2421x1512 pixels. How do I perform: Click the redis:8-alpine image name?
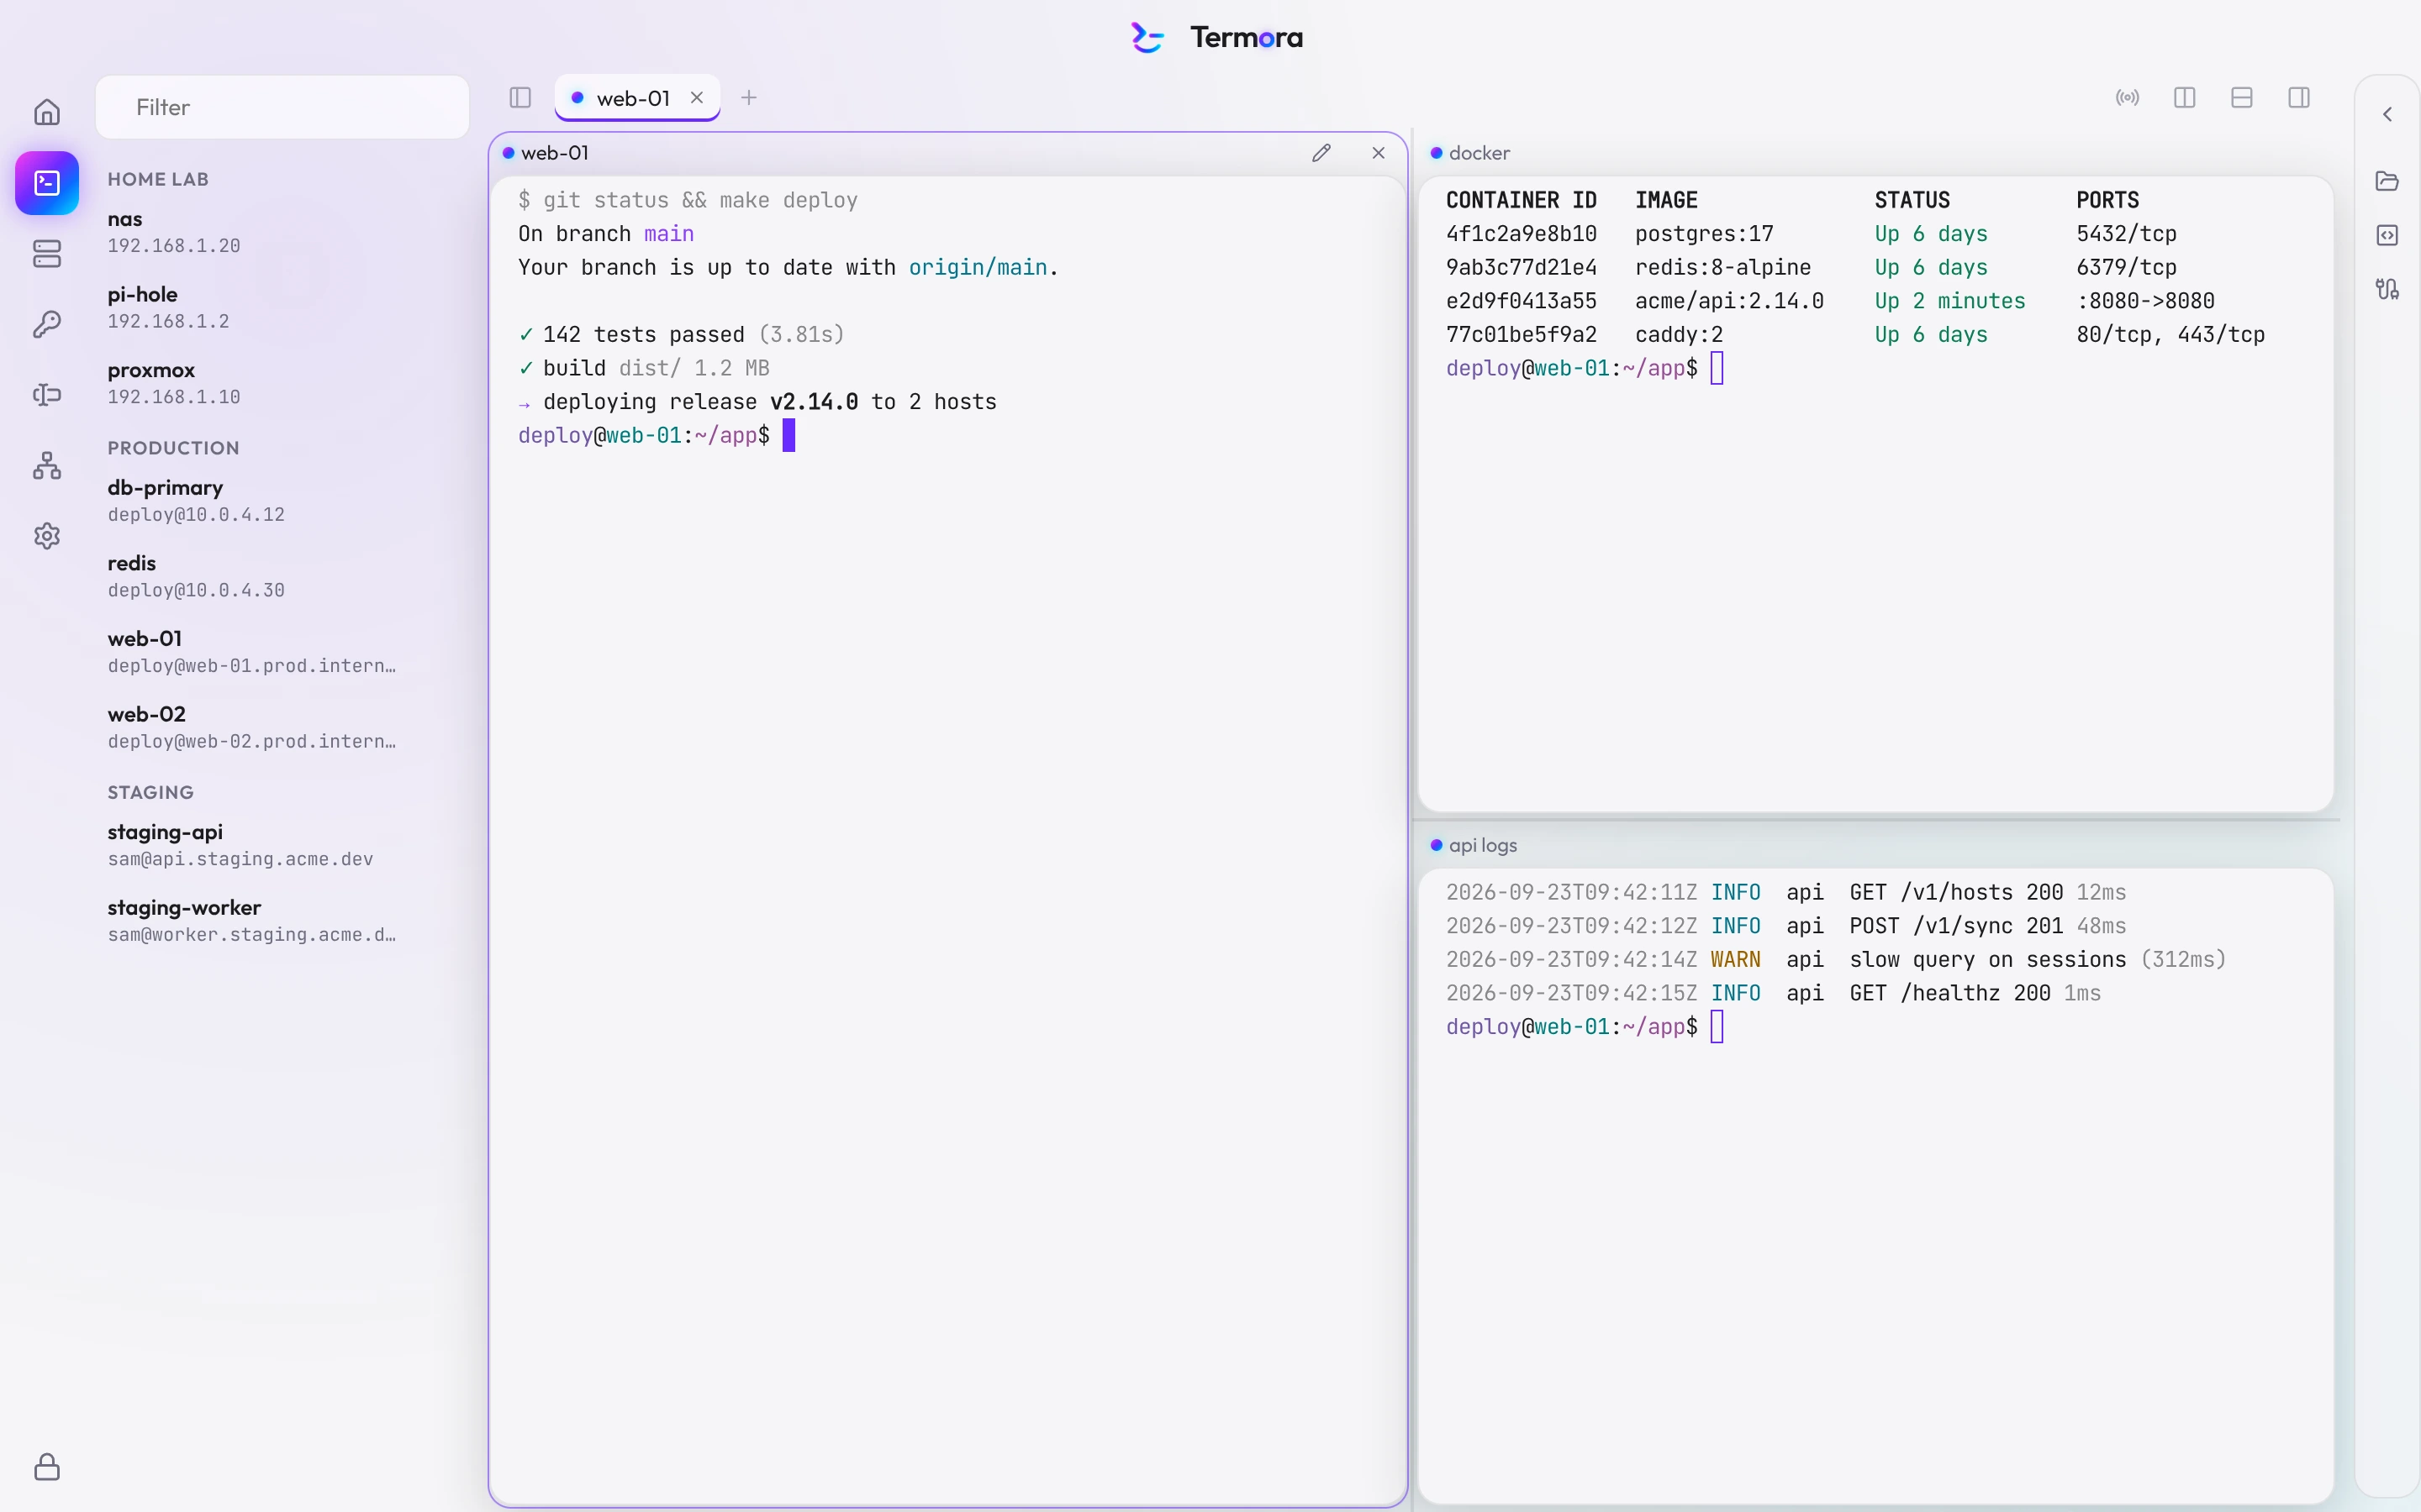[x=1722, y=268]
